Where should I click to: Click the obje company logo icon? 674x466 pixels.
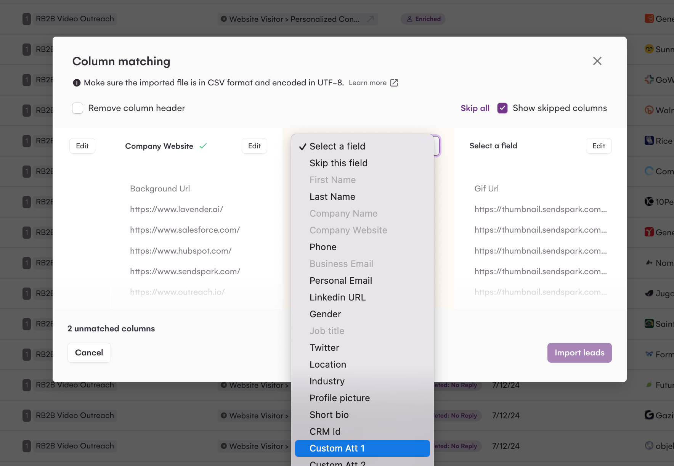pos(649,445)
